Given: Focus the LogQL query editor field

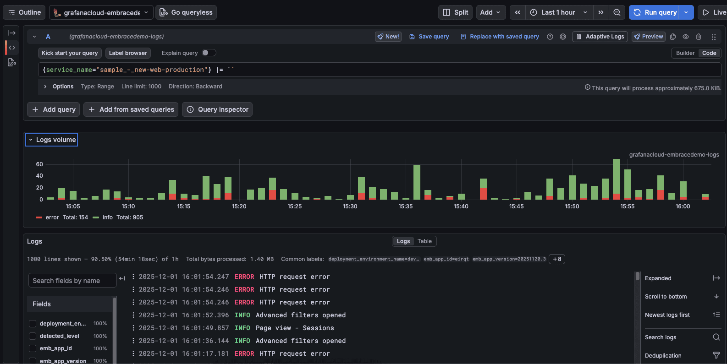Looking at the screenshot, I should pos(380,70).
